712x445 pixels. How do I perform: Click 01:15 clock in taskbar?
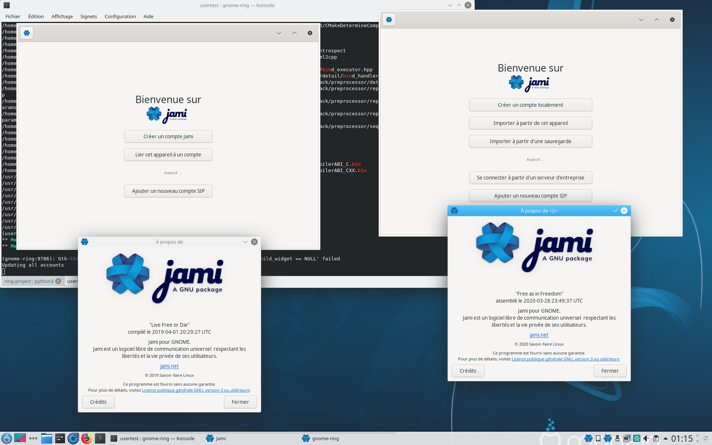click(682, 439)
